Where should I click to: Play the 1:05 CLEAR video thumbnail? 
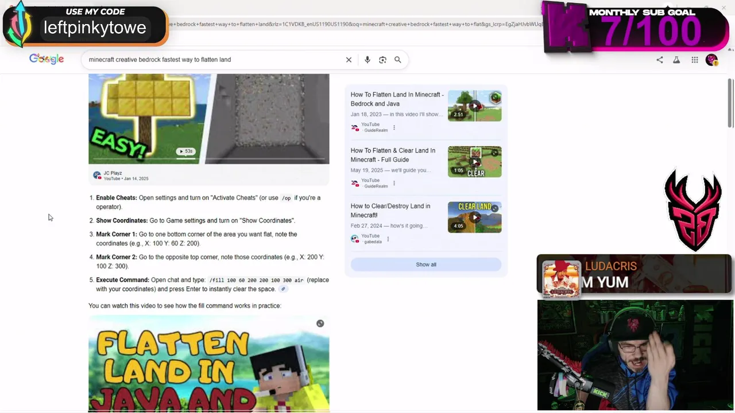[x=474, y=162]
